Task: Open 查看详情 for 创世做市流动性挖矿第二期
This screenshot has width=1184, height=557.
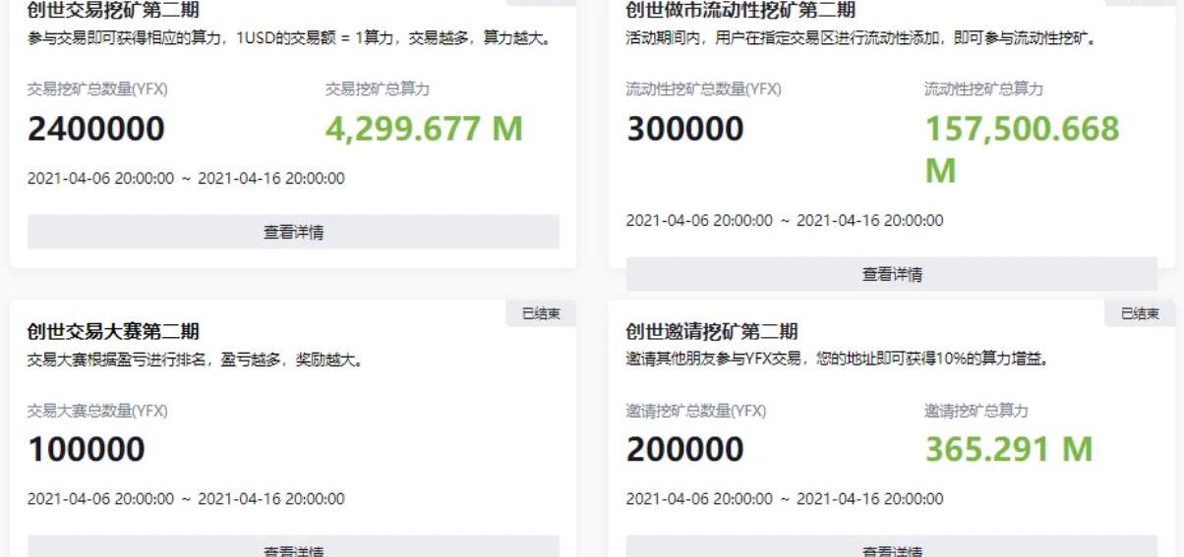Action: [892, 275]
